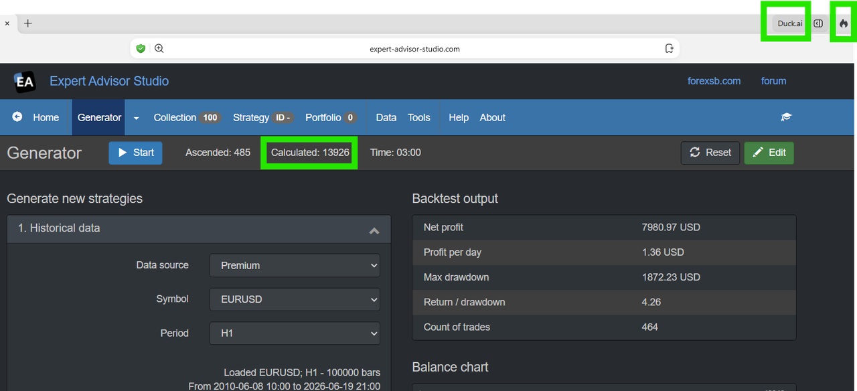Collapse the Historical data panel chevron
Viewport: 857px width, 391px height.
[x=374, y=231]
